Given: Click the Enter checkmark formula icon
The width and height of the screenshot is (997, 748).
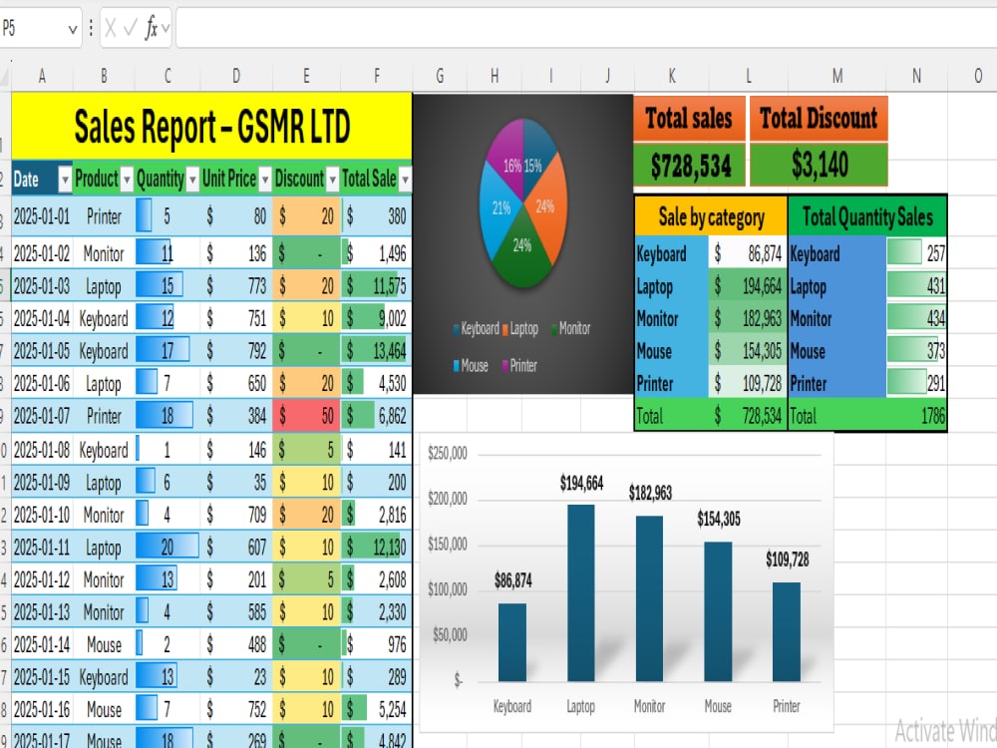Looking at the screenshot, I should coord(131,28).
